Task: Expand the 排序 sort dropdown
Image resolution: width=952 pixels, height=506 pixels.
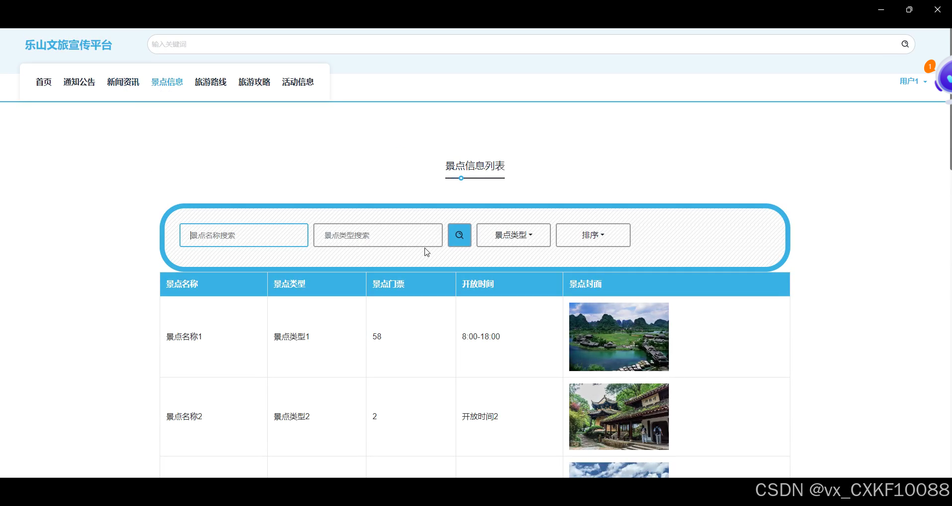Action: [593, 235]
